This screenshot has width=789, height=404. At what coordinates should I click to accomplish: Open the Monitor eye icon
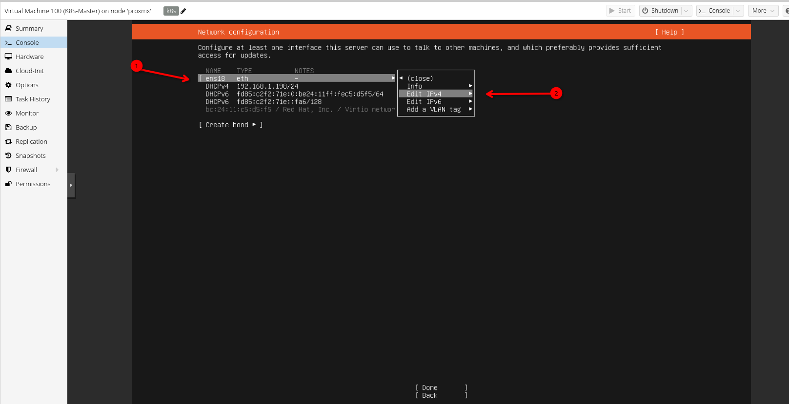(x=8, y=113)
